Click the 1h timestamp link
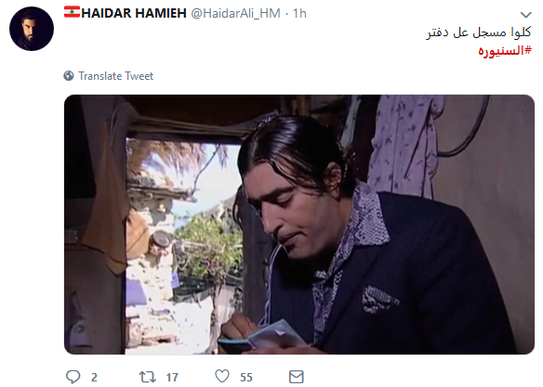543x387 pixels. click(x=299, y=14)
